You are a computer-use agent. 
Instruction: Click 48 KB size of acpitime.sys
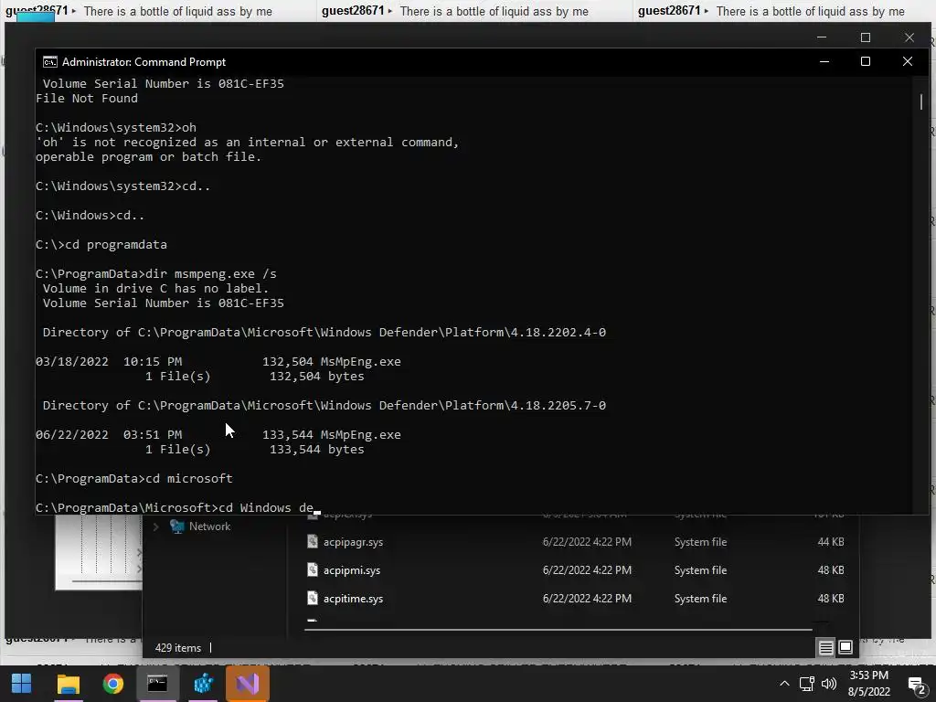[x=830, y=599]
